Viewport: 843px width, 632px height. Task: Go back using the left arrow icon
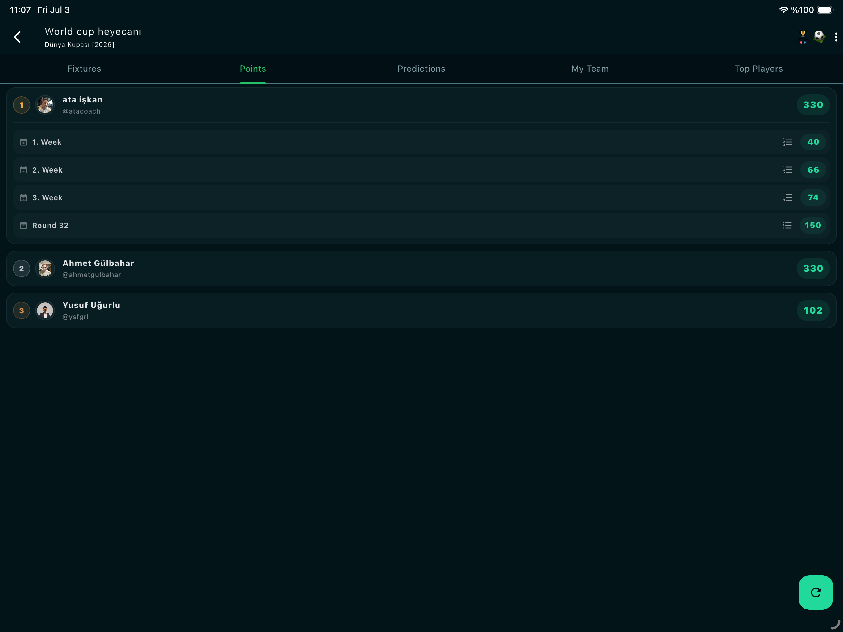[x=17, y=37]
